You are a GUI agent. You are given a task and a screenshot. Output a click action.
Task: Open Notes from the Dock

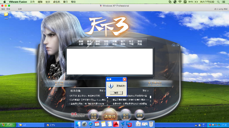click(x=104, y=124)
